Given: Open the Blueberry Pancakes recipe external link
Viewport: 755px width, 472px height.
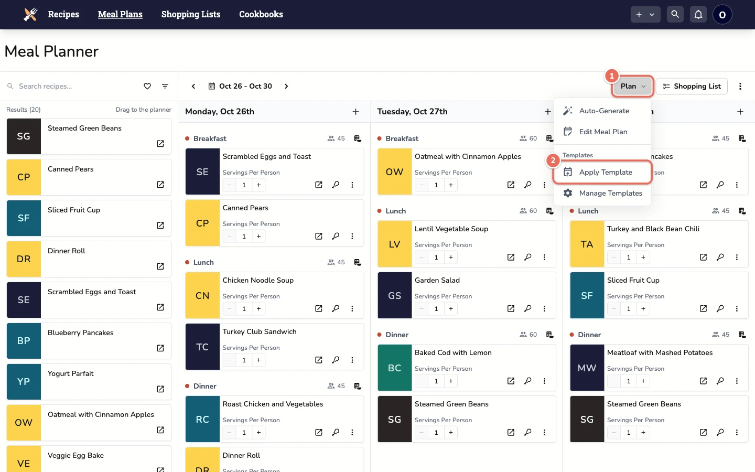Looking at the screenshot, I should [160, 348].
